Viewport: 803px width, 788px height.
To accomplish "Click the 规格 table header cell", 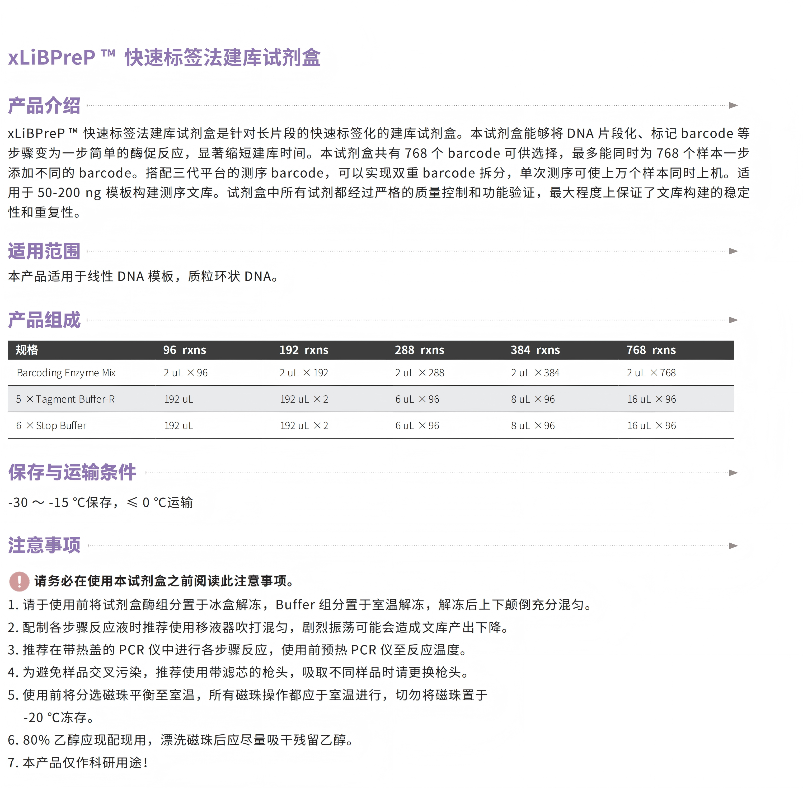I will click(x=27, y=350).
